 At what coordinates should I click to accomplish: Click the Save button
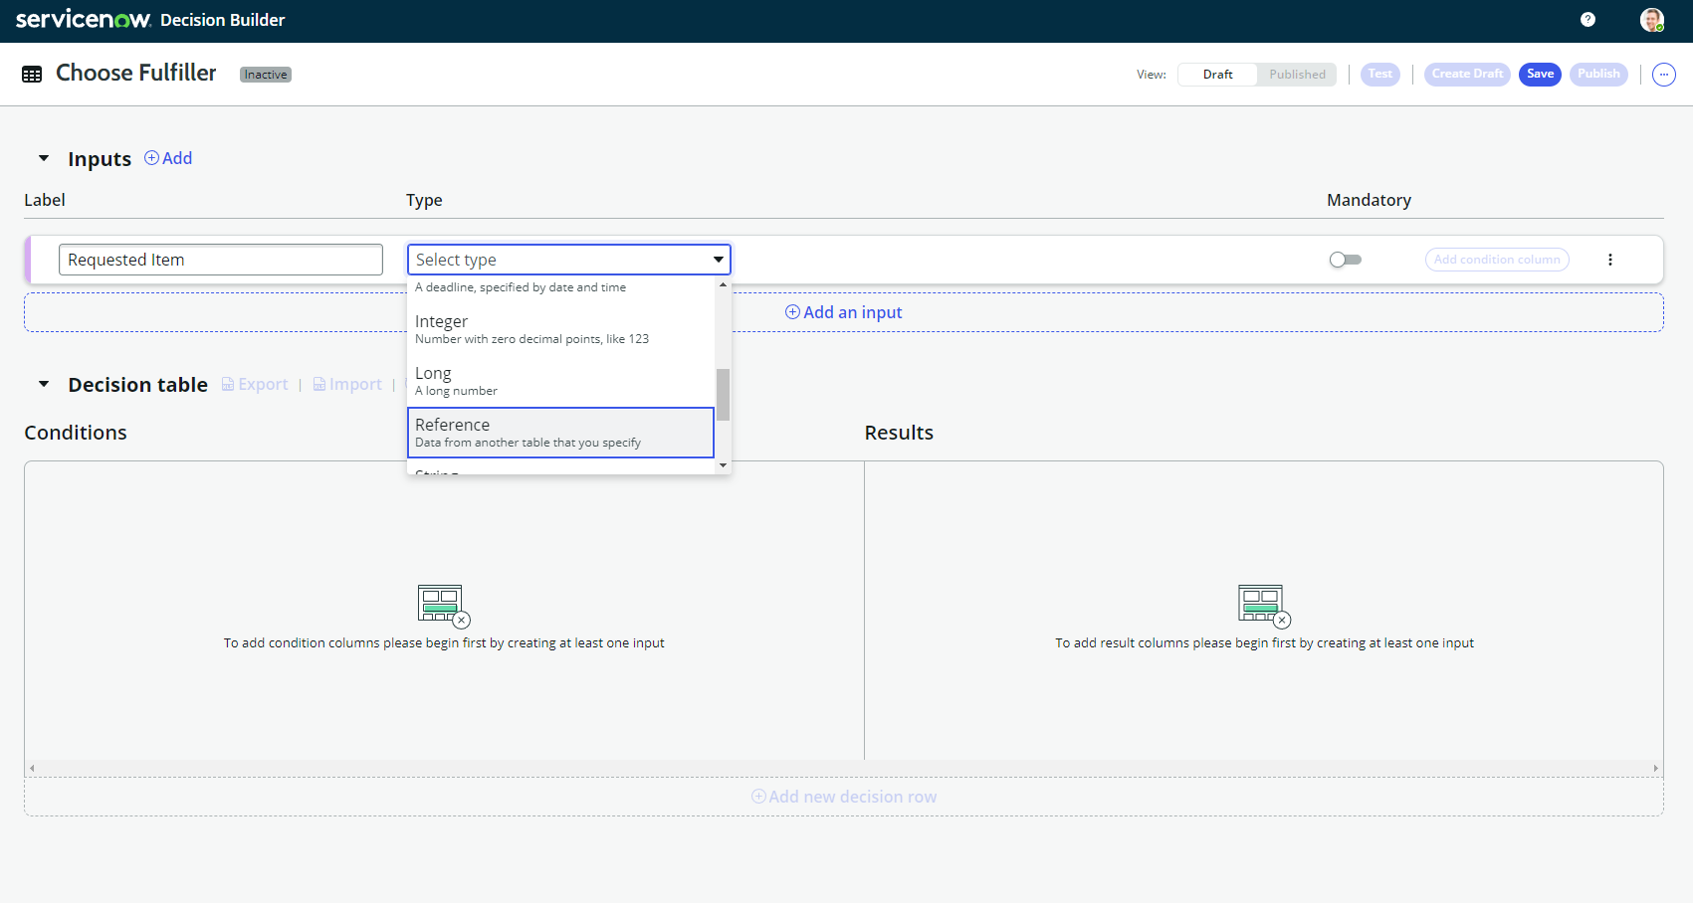[1540, 75]
